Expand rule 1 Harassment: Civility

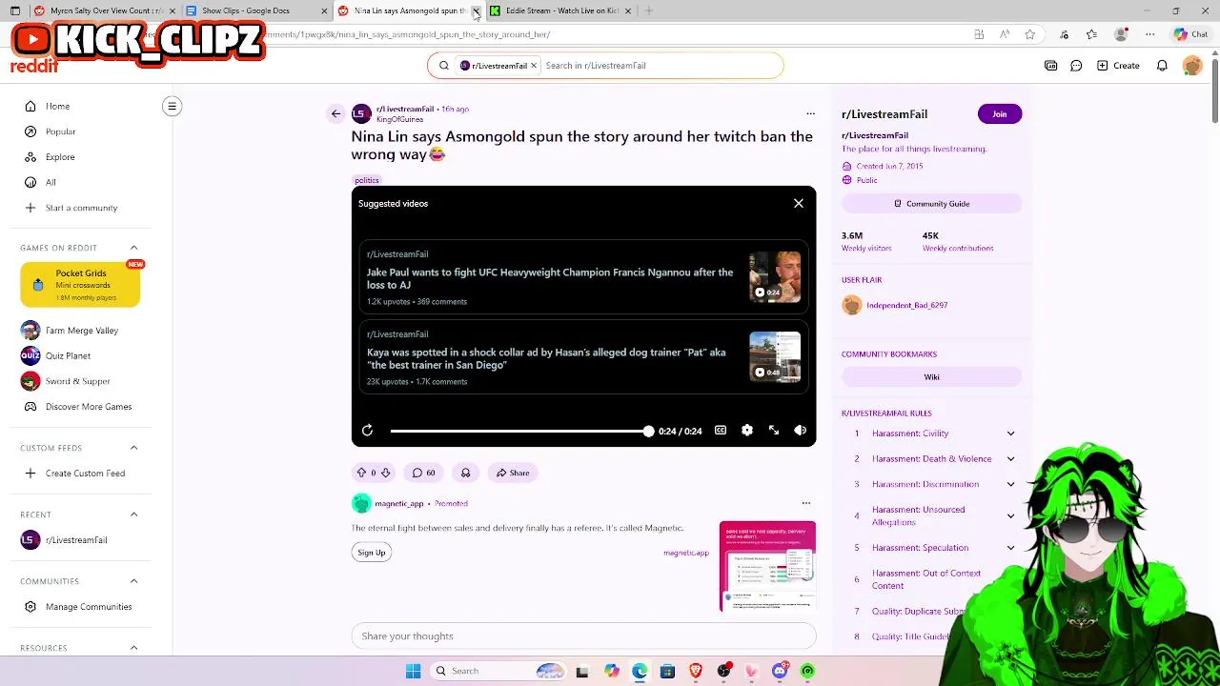[1010, 434]
